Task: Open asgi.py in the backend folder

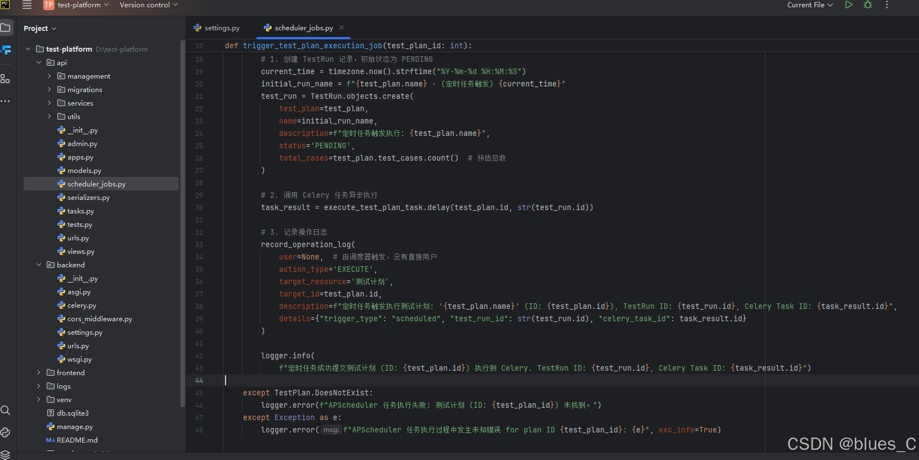Action: coord(74,292)
